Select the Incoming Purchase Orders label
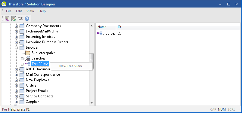 (47, 42)
